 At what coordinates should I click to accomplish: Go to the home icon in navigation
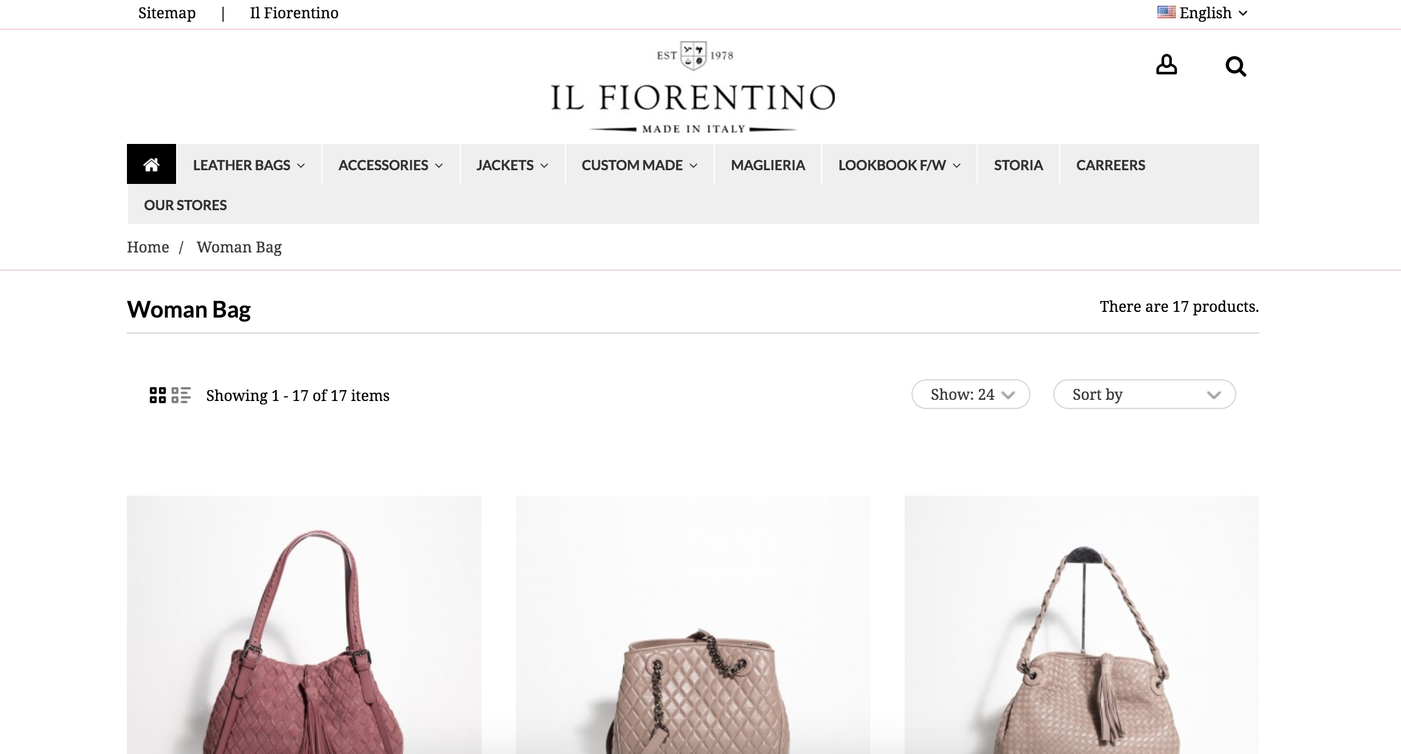[x=152, y=165]
